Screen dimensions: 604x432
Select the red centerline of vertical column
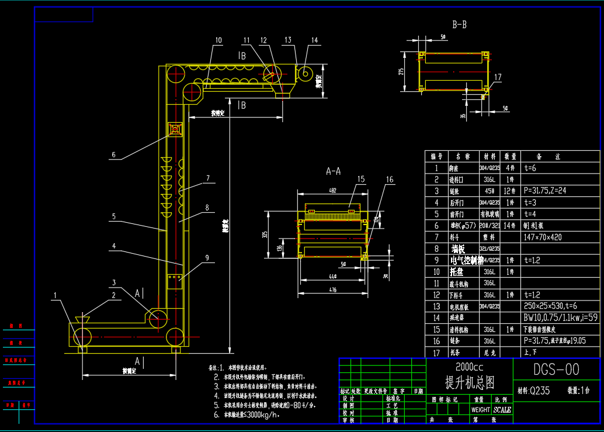(x=175, y=205)
